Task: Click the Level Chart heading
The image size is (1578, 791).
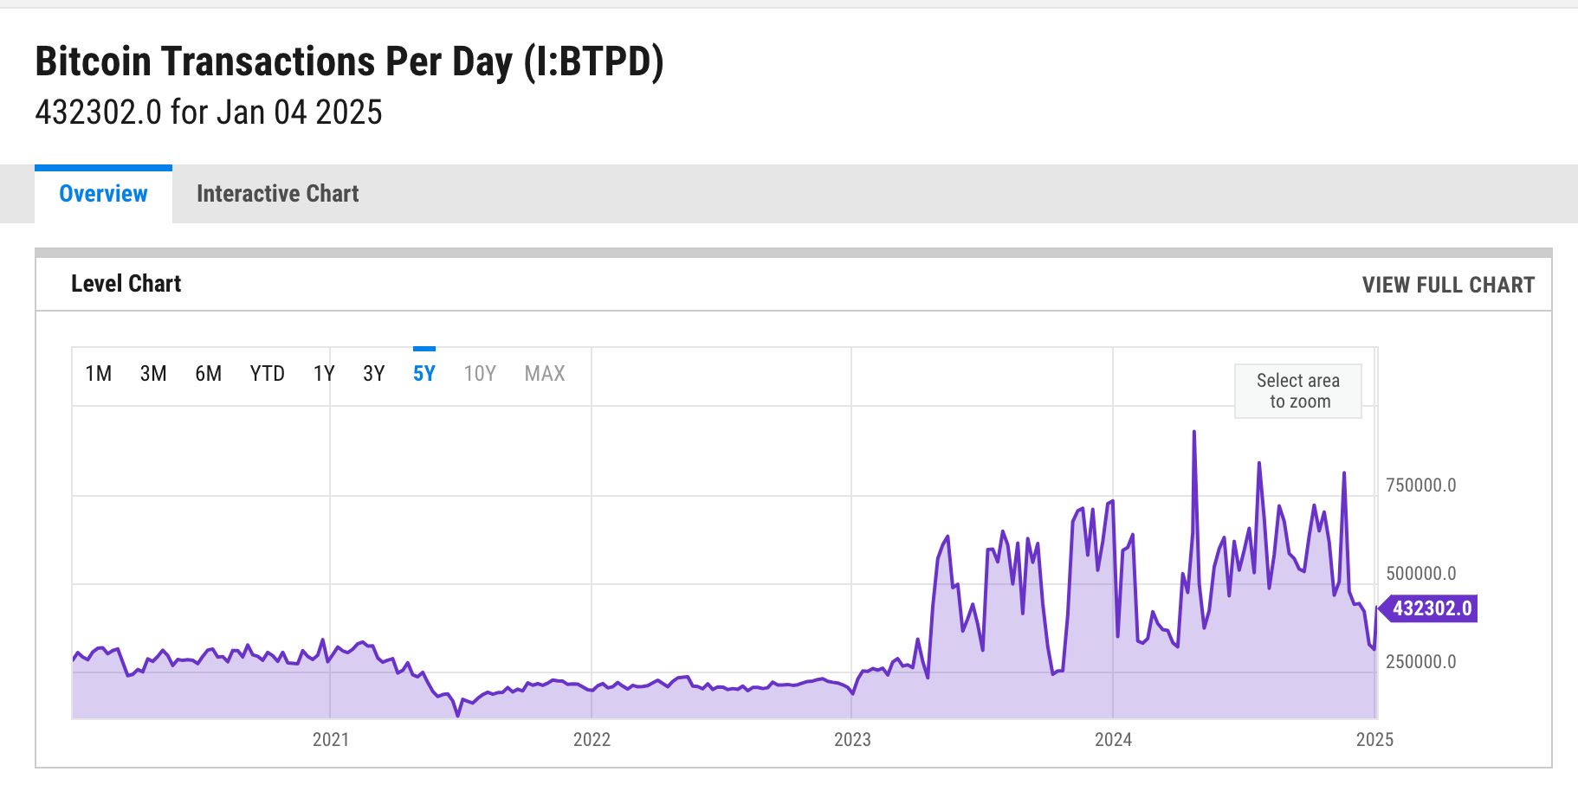Action: pos(126,284)
